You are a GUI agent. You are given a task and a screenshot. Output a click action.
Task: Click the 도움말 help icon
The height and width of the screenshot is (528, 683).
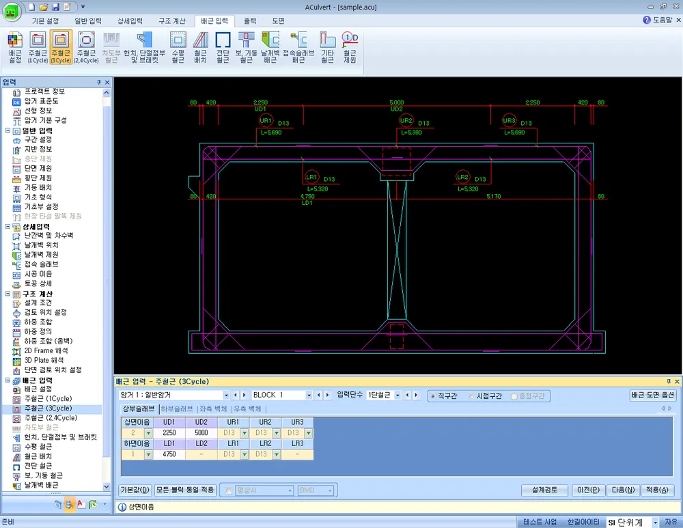point(647,20)
